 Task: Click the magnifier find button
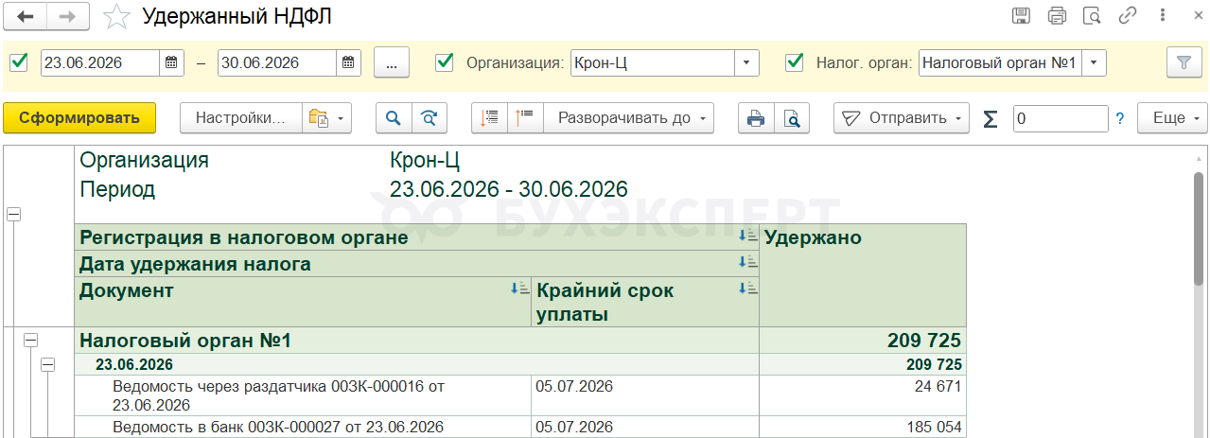coord(394,118)
